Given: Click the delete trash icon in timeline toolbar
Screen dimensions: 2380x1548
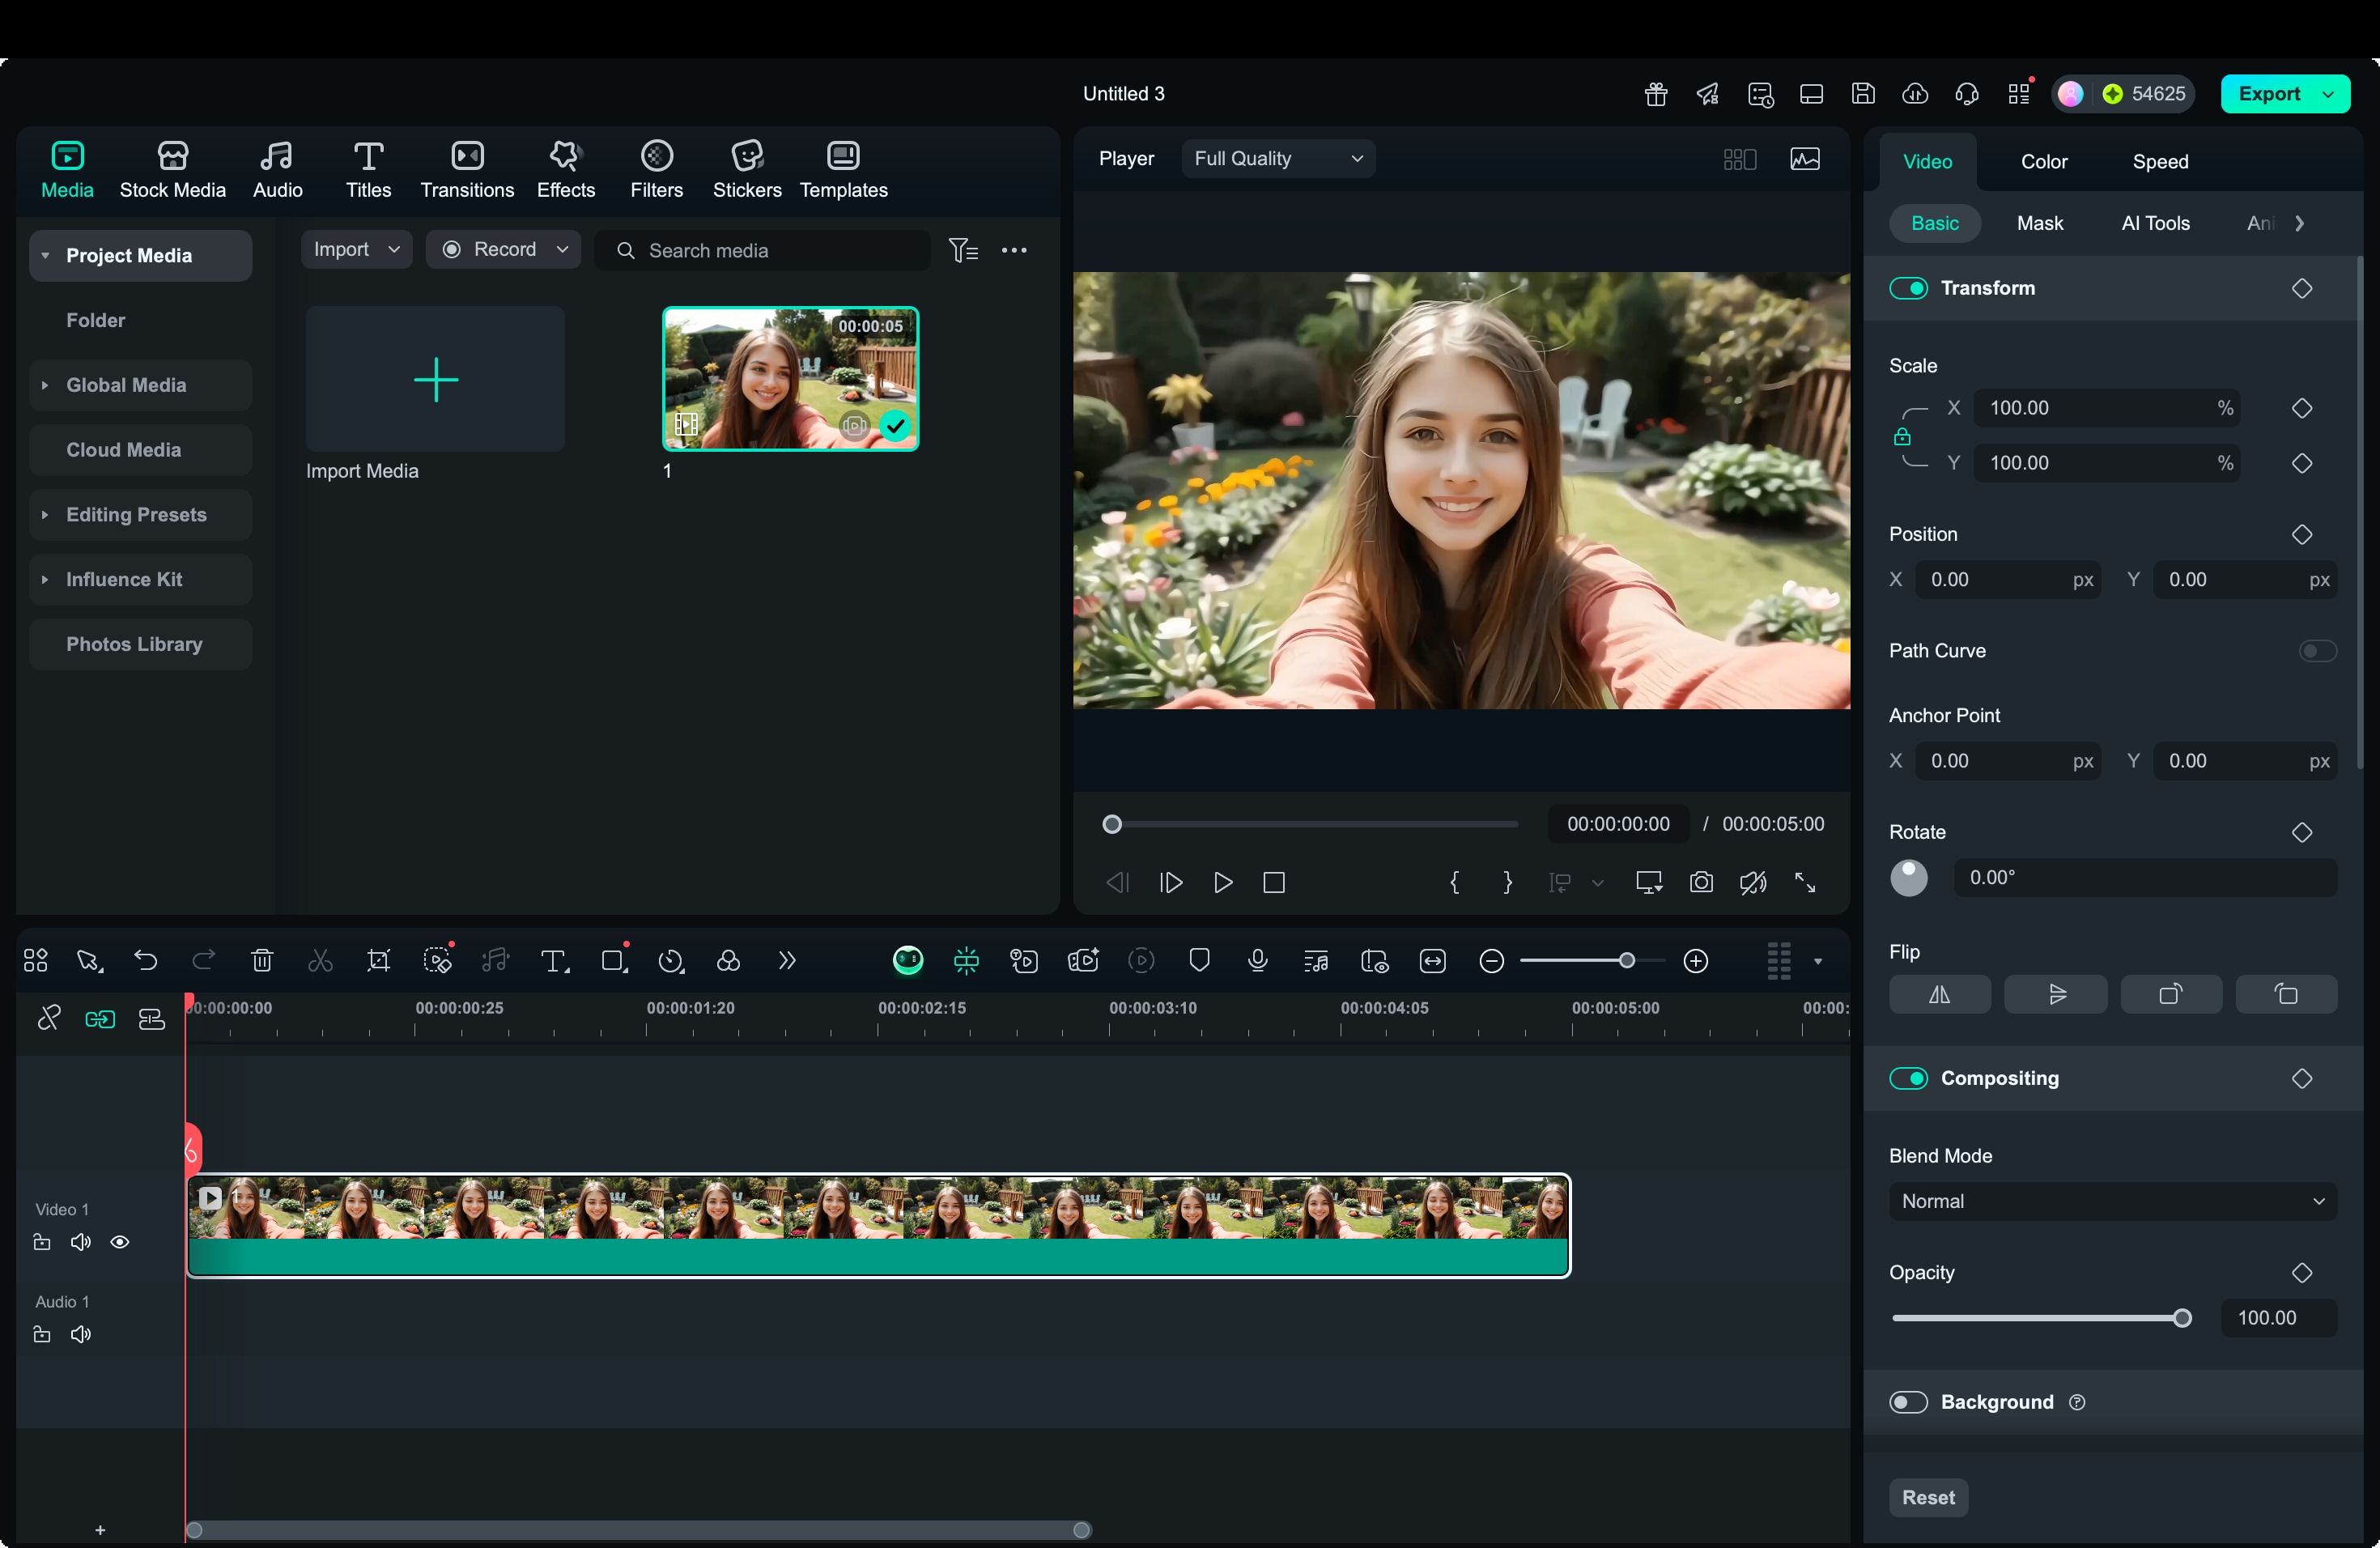Looking at the screenshot, I should point(262,961).
